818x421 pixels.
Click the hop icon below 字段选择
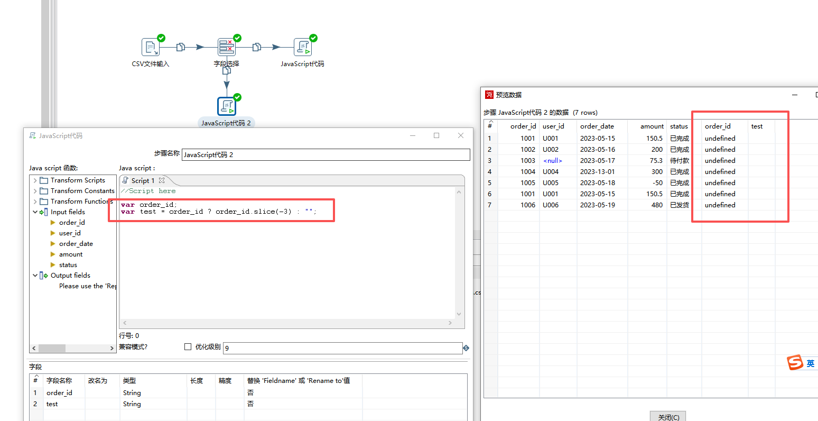coord(227,70)
